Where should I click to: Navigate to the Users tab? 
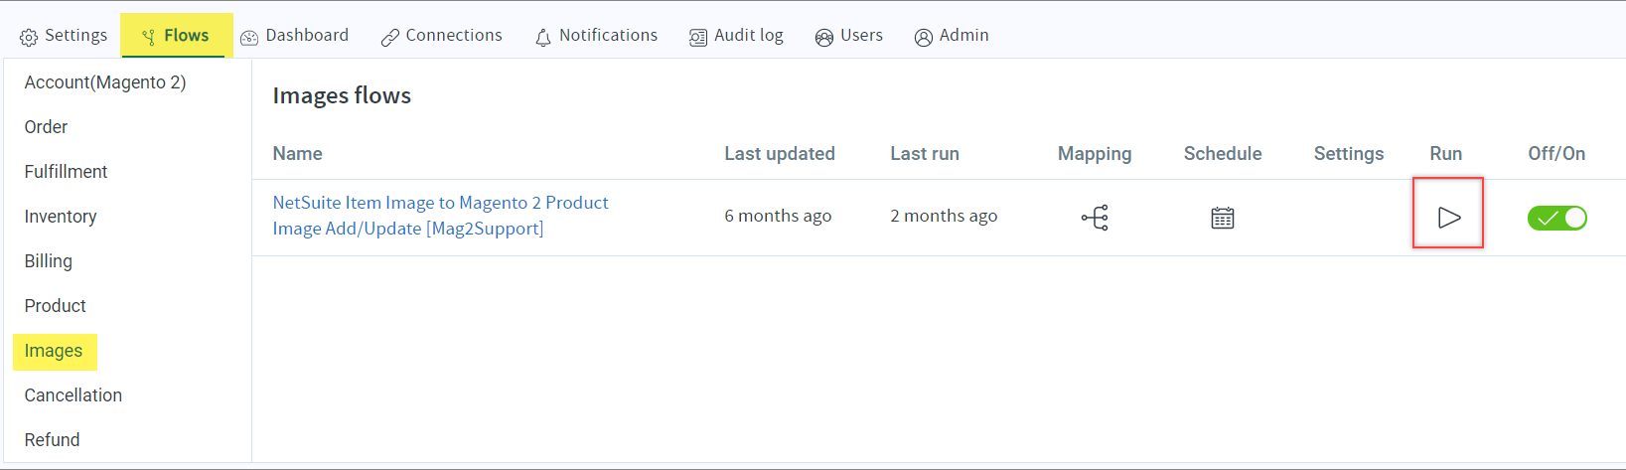coord(849,36)
